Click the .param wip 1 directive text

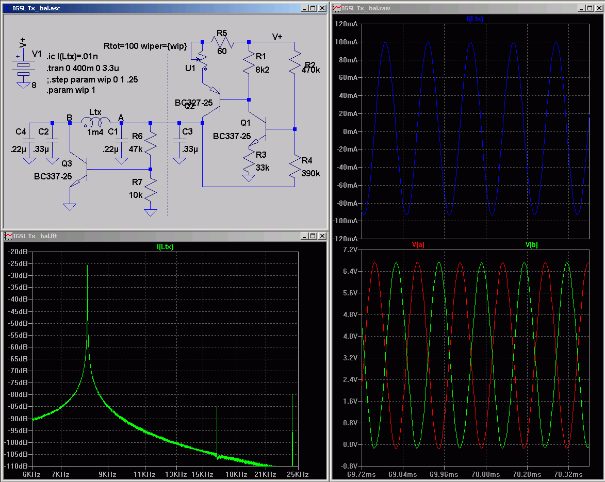[x=70, y=90]
